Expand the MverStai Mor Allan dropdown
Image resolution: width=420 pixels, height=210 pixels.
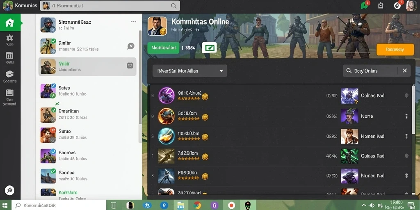[190, 71]
